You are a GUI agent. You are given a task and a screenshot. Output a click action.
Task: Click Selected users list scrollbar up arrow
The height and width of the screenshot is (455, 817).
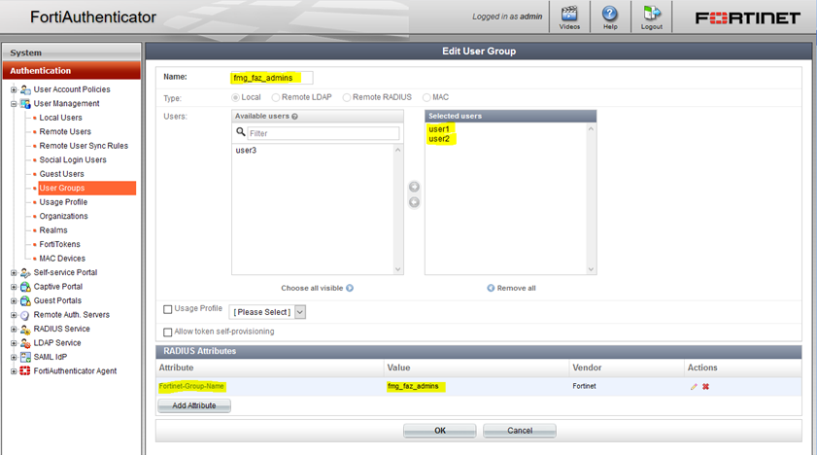[591, 128]
